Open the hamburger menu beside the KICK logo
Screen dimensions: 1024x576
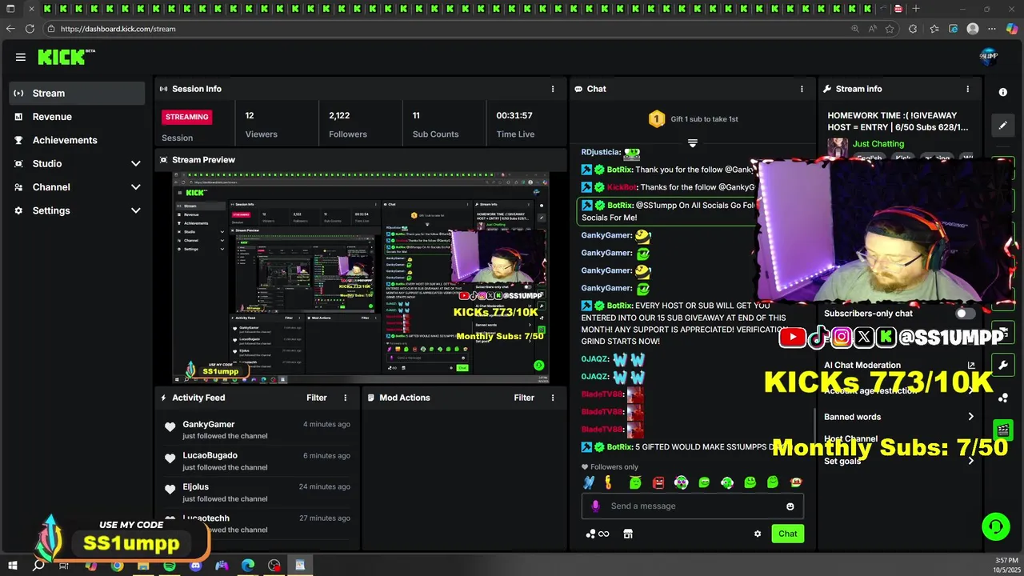pos(21,57)
